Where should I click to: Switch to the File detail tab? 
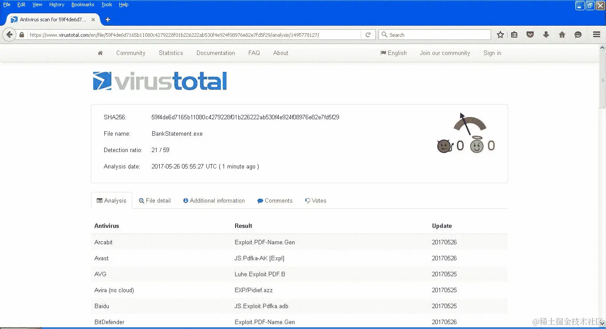click(155, 200)
